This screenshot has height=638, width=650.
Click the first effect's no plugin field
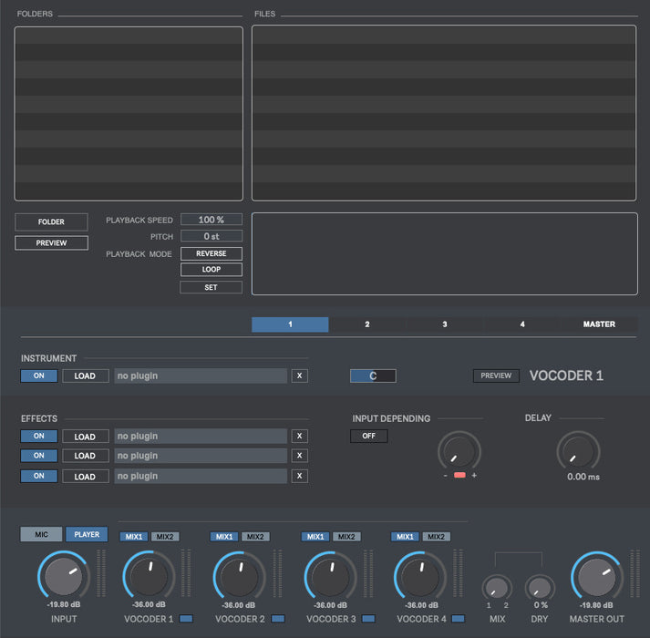tap(201, 436)
